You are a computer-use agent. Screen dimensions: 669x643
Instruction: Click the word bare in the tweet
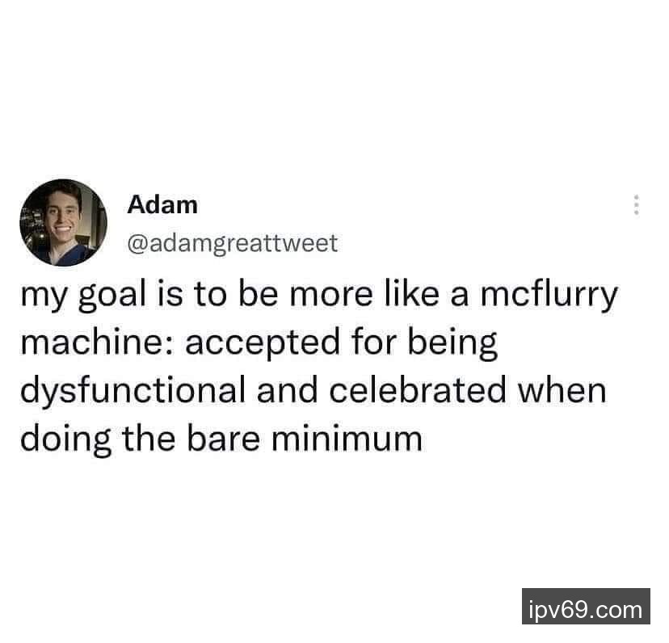(223, 437)
